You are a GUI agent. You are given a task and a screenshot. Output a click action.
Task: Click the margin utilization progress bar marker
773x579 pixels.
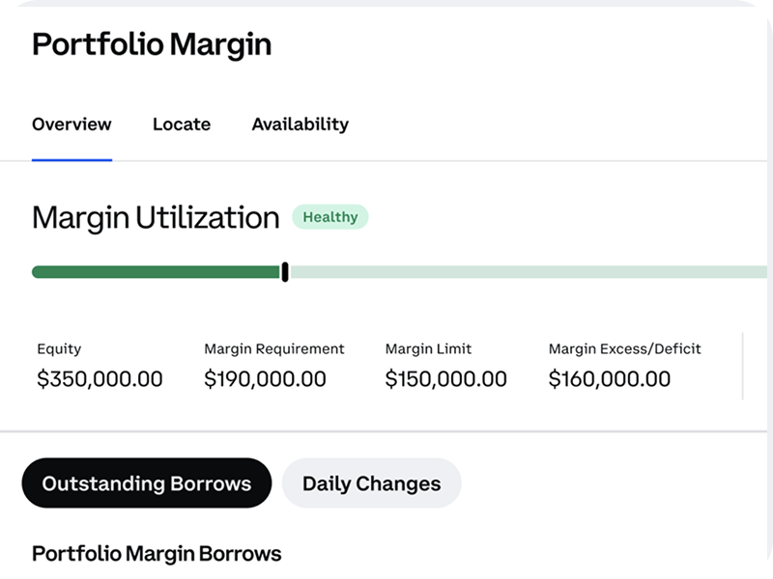[285, 271]
